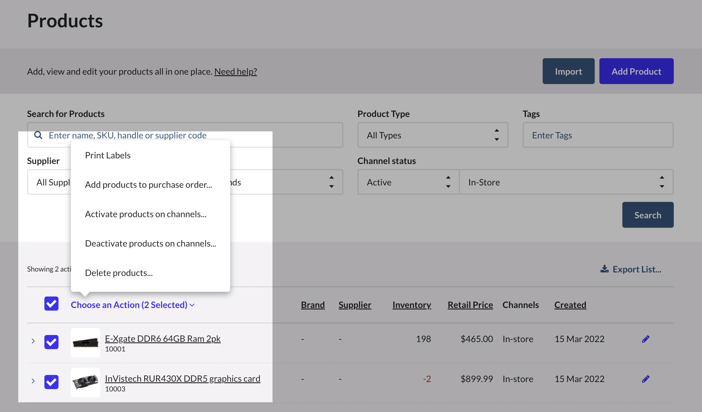Expand the E-Xgate DDR6 64GB Ram row
Image resolution: width=702 pixels, height=412 pixels.
(33, 341)
